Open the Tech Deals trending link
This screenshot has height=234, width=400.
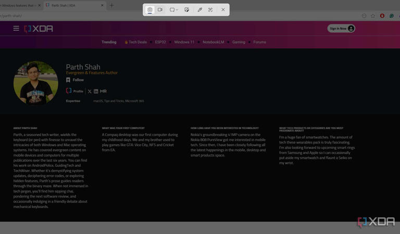click(x=137, y=42)
